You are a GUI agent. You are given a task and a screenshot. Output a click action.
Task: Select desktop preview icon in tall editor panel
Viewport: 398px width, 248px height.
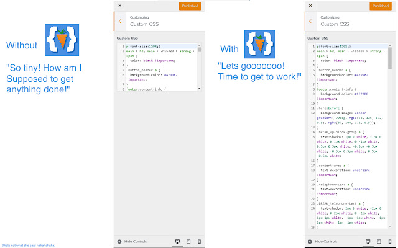click(368, 241)
